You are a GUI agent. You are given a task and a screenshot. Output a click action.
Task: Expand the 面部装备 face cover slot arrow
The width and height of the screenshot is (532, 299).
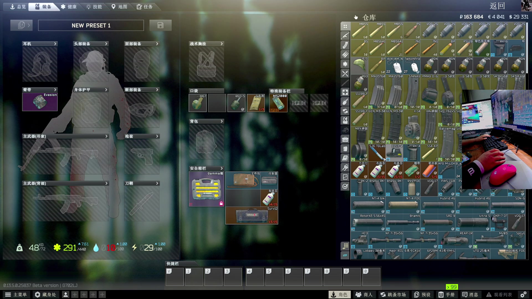pos(157,44)
